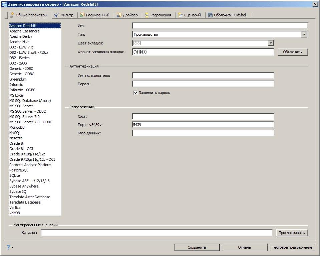Viewport: 320px width, 256px height.
Task: Switch to the Расширенный tab
Action: pyautogui.click(x=95, y=15)
